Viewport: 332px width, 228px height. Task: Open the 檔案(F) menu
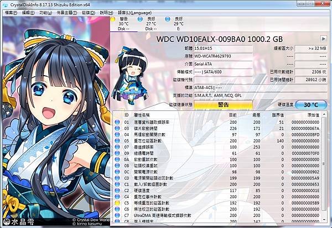(11, 13)
